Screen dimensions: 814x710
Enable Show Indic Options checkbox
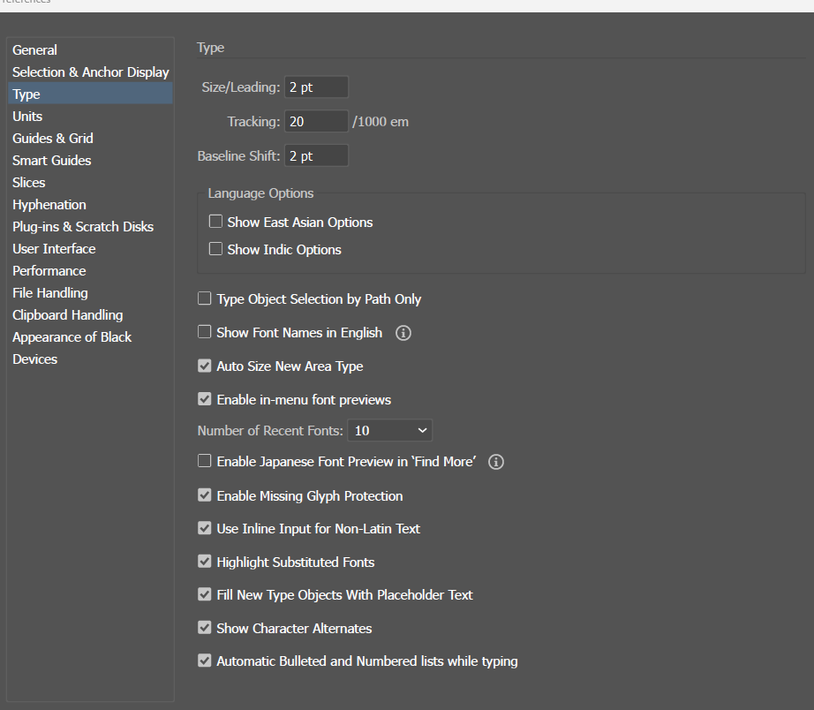215,249
